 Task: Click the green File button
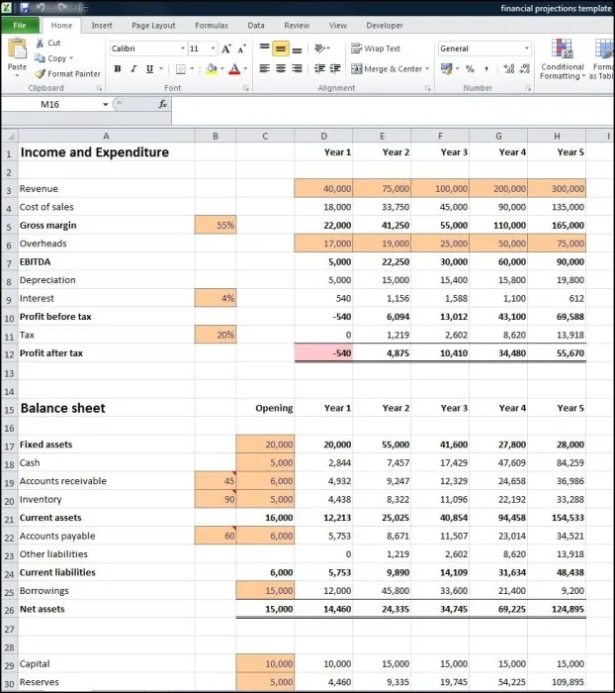pos(20,25)
